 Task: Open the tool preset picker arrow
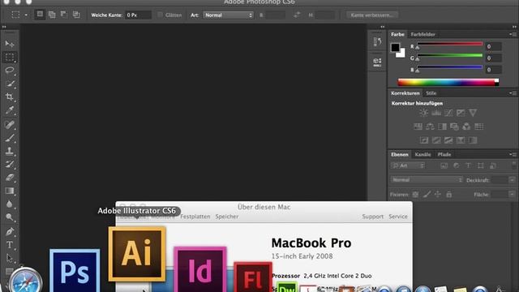26,15
